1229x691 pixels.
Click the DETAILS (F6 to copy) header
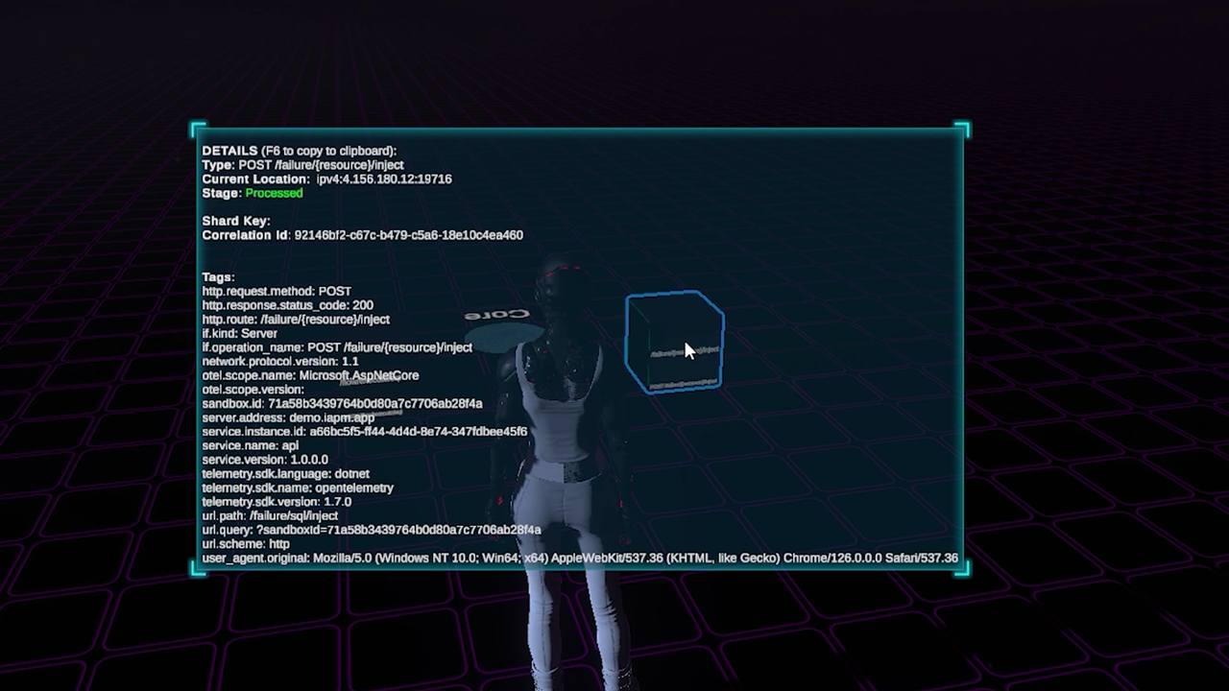point(299,151)
